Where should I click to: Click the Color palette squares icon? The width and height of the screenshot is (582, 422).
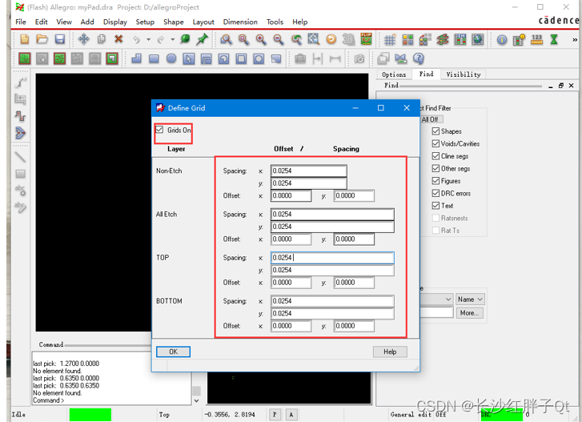click(407, 39)
